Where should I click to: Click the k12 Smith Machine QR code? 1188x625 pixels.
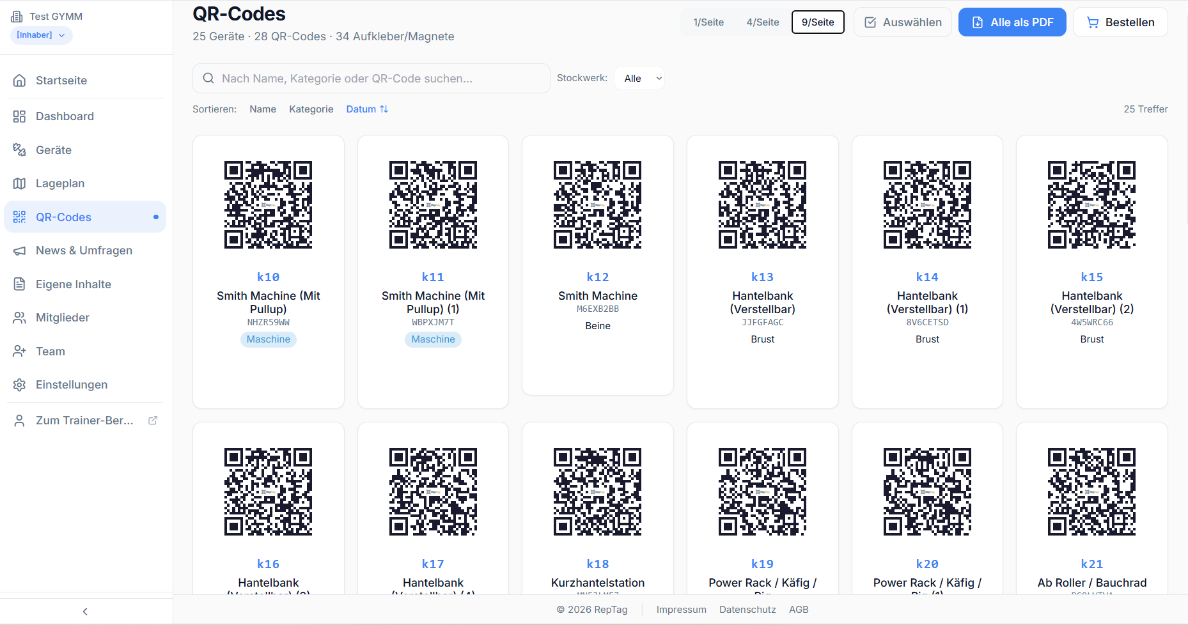point(598,204)
